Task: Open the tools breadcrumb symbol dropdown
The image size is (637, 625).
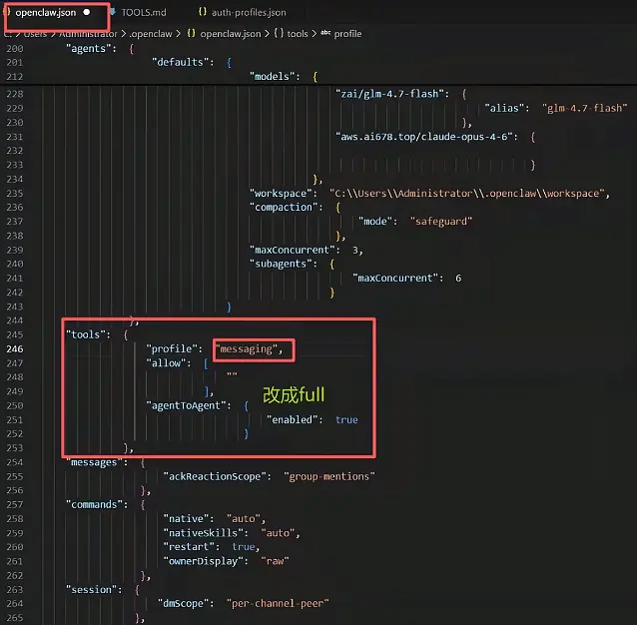Action: click(x=298, y=33)
